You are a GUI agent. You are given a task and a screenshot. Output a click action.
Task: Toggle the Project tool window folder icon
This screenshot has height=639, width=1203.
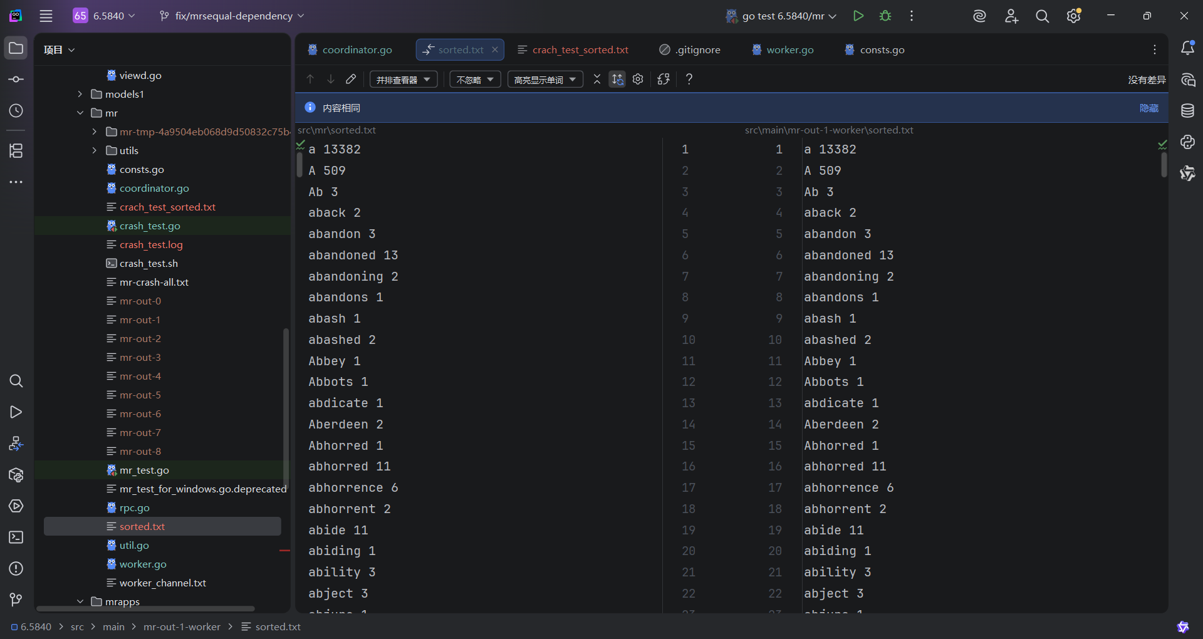[16, 48]
